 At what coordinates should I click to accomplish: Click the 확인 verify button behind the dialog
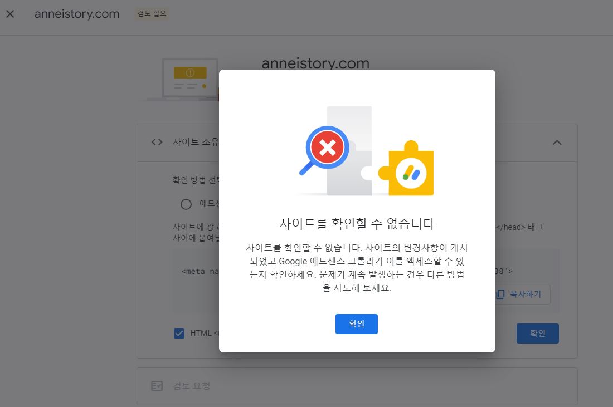click(537, 333)
